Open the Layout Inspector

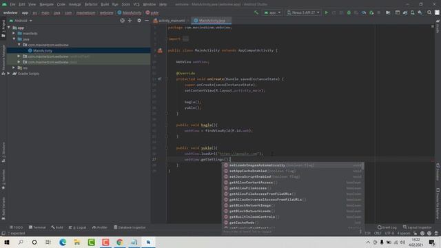coord(417,227)
